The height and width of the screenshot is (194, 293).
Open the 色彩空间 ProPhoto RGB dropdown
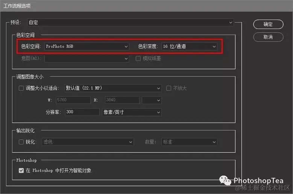pos(87,46)
